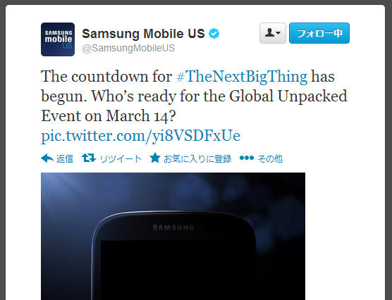392x300 pixels.
Task: Click the favorite star icon
Action: (155, 158)
